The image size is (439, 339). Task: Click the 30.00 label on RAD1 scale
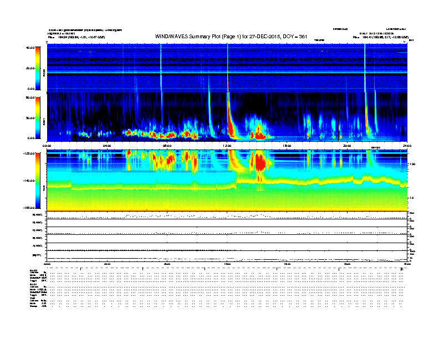(x=30, y=118)
